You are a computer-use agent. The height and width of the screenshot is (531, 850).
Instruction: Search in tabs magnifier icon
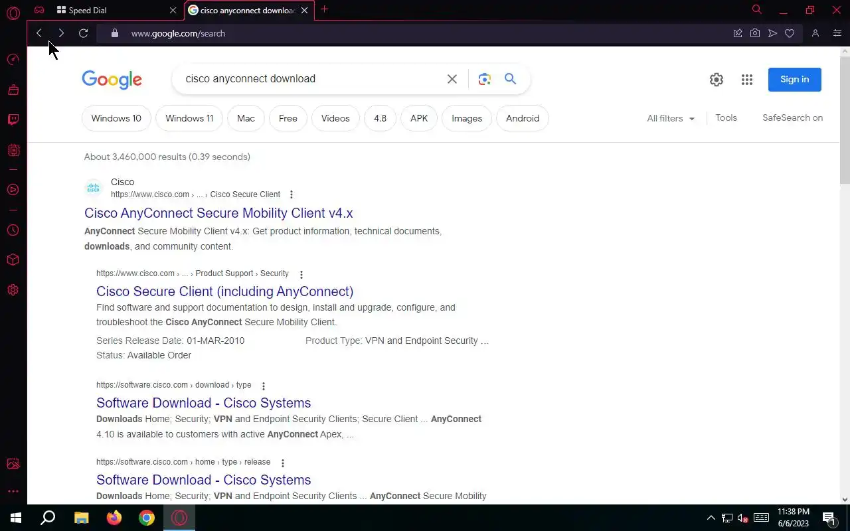tap(756, 9)
